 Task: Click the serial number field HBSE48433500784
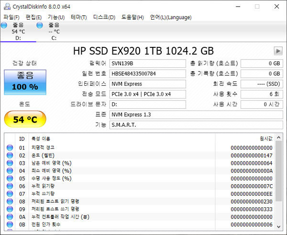point(148,74)
